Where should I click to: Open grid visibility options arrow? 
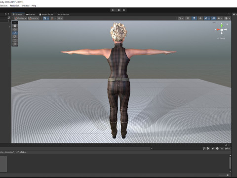[x=48, y=18]
